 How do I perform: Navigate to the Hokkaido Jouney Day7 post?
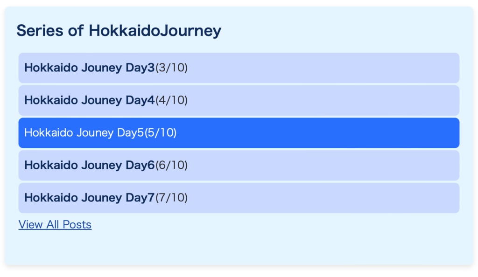(x=89, y=198)
